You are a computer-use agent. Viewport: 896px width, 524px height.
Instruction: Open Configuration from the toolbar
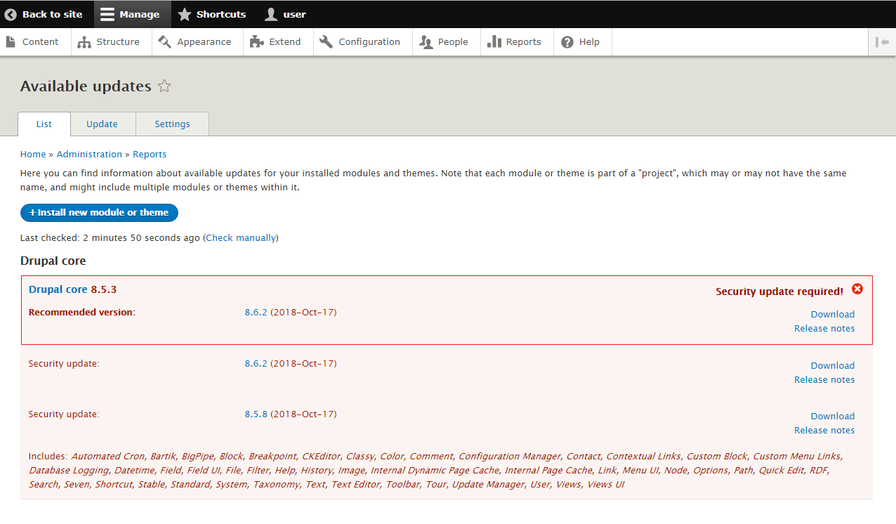click(360, 42)
